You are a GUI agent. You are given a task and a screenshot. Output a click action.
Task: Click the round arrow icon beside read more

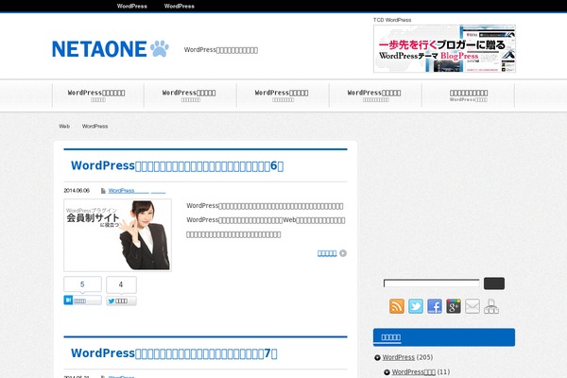point(343,253)
